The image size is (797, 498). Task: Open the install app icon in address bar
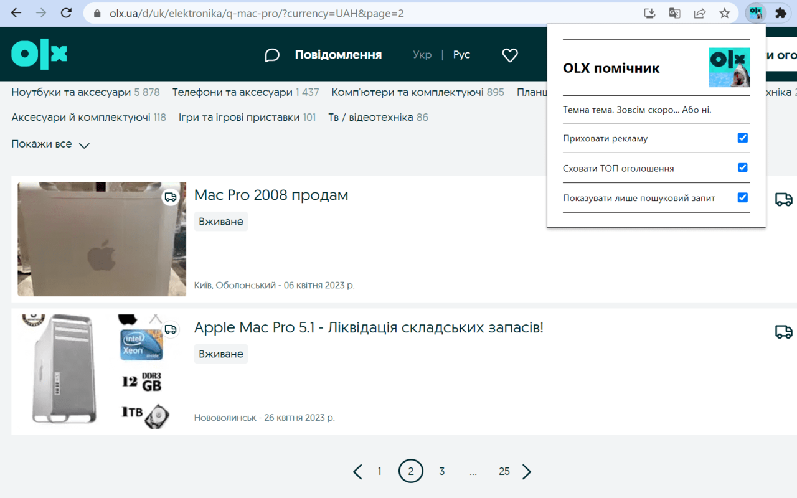tap(649, 13)
